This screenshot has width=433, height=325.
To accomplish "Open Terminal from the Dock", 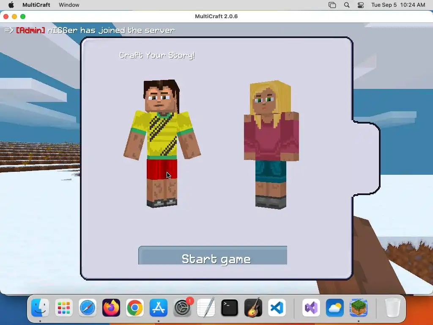I will click(230, 308).
